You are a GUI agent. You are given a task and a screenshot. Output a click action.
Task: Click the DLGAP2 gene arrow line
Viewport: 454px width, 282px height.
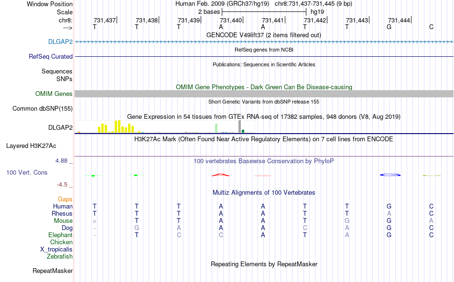(264, 42)
